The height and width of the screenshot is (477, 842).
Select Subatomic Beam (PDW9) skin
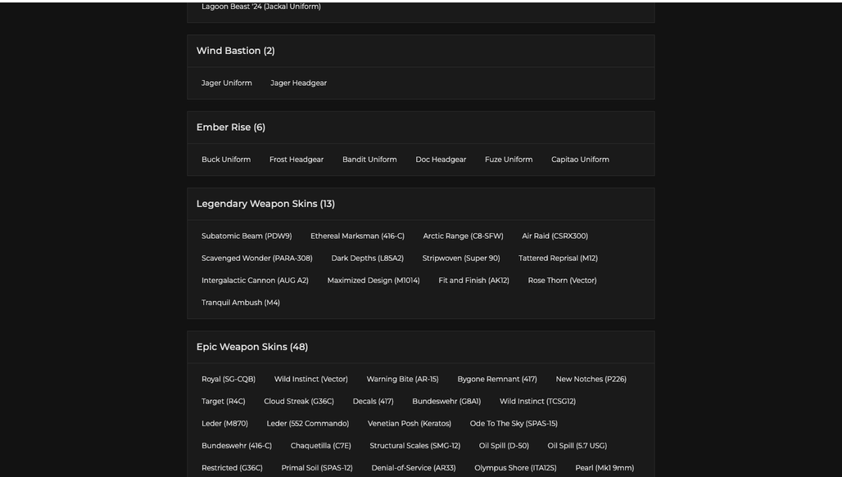[247, 236]
